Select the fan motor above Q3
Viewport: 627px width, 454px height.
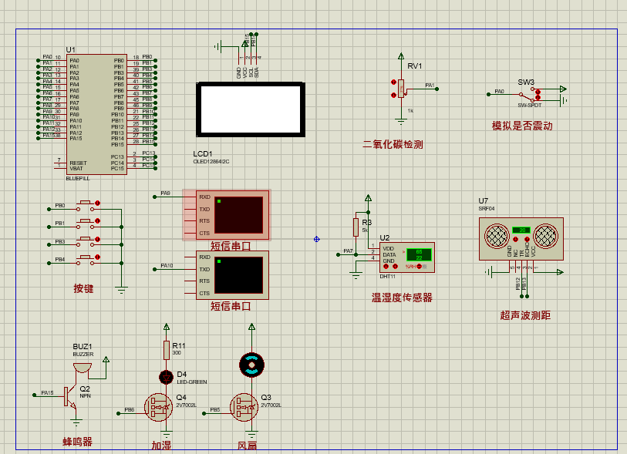[x=251, y=365]
